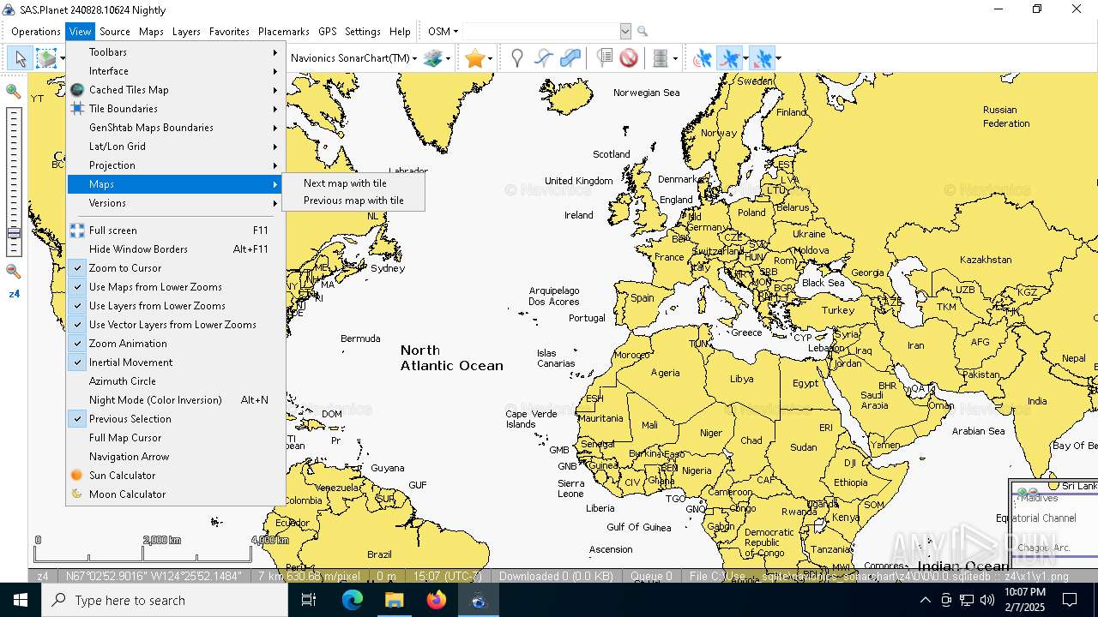This screenshot has width=1098, height=617.
Task: Open the layers stack icon menu
Action: (433, 58)
